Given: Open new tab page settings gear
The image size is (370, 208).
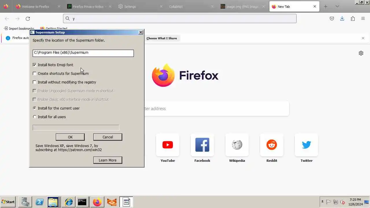Looking at the screenshot, I should click(361, 53).
